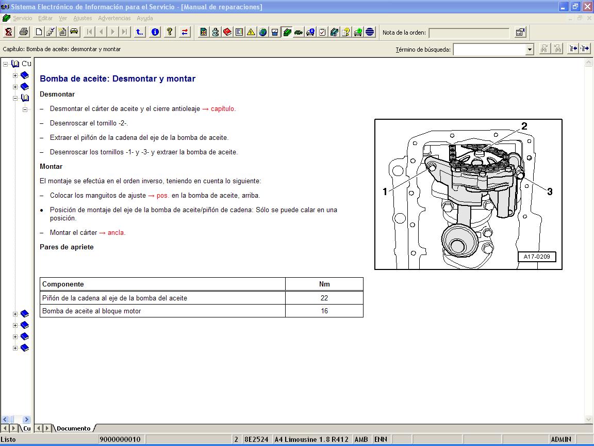Select the Documento tab at bottom
The height and width of the screenshot is (446, 594).
tap(74, 428)
